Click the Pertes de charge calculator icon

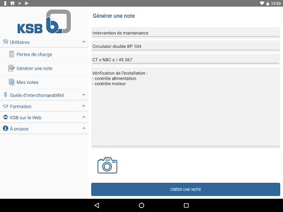(12, 54)
